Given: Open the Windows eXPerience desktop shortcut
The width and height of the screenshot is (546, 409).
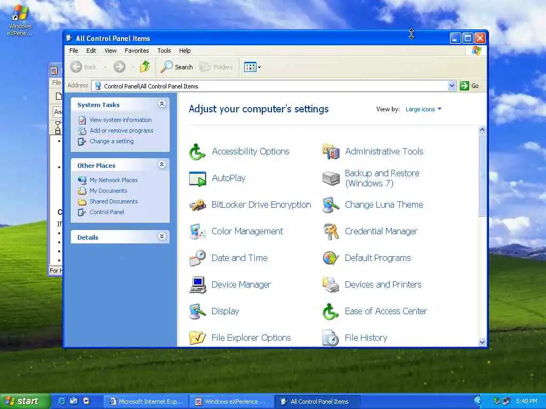Looking at the screenshot, I should pyautogui.click(x=20, y=20).
